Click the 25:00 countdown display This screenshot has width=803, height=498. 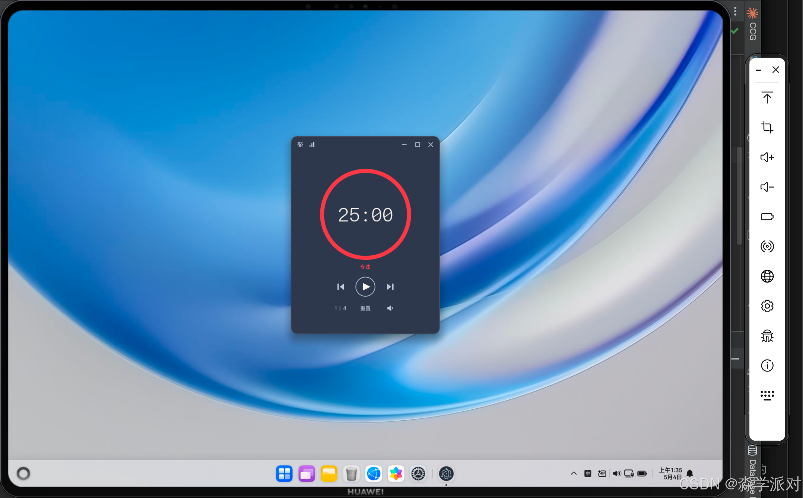365,215
